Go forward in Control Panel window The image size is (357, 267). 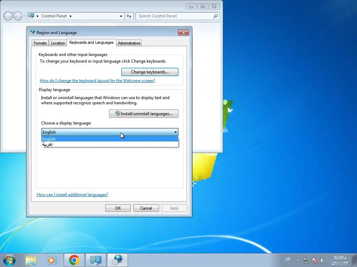(x=18, y=16)
